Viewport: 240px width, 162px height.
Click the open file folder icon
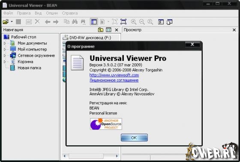click(x=6, y=22)
